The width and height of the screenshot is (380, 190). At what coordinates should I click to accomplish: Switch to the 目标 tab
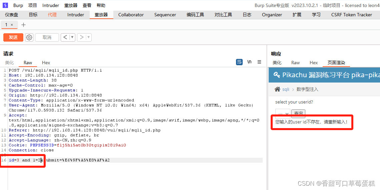point(33,15)
